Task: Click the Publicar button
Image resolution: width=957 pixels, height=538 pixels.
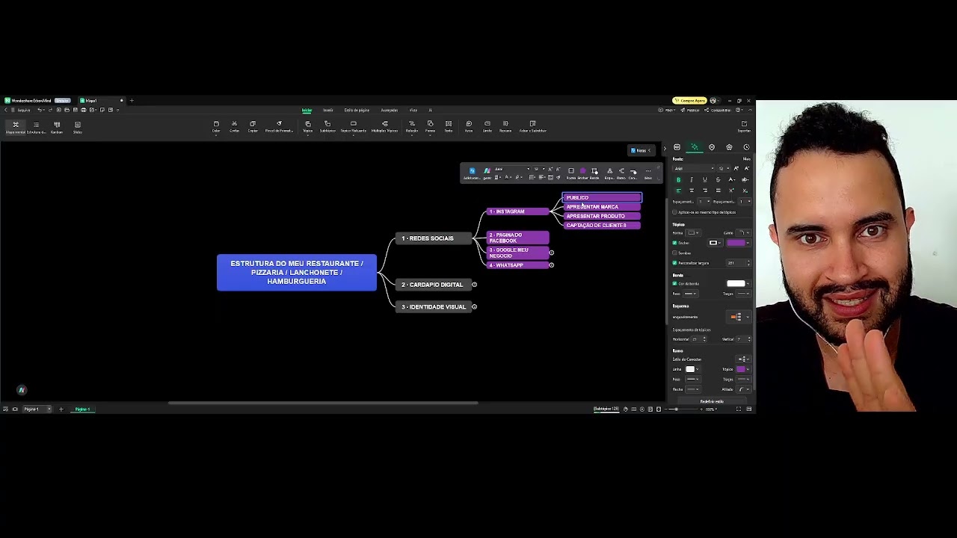Action: click(x=691, y=111)
